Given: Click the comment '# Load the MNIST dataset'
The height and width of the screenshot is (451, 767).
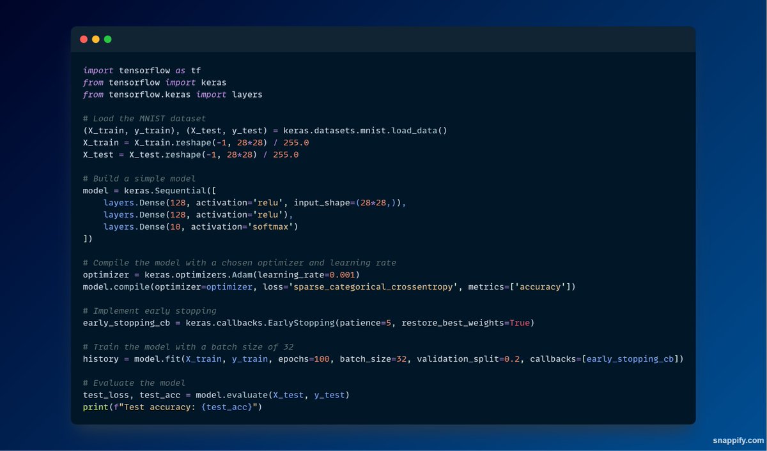Looking at the screenshot, I should coord(144,119).
